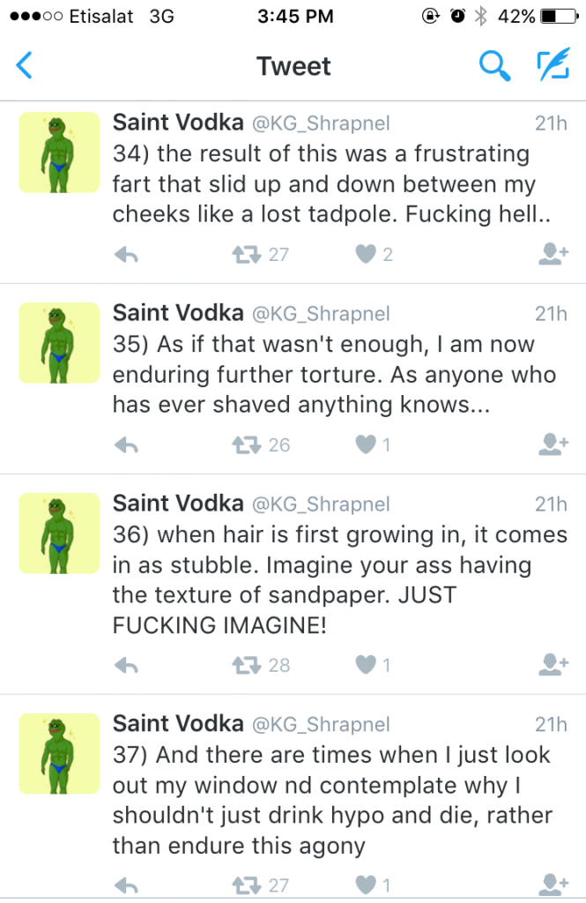The height and width of the screenshot is (903, 586).
Task: Open the search magnifier icon
Action: (494, 65)
